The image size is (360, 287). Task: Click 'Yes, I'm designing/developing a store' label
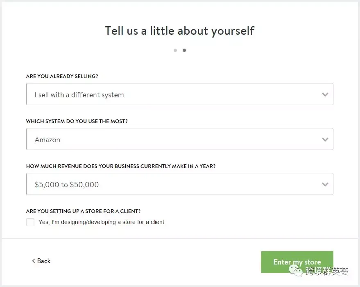coord(101,222)
